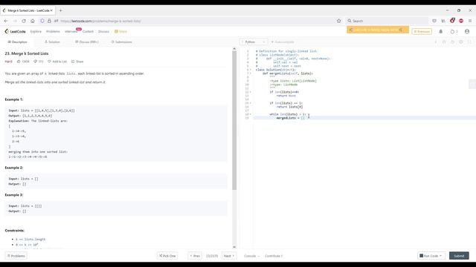476x267 pixels.
Task: Open the Explore nav item
Action: coord(36,31)
